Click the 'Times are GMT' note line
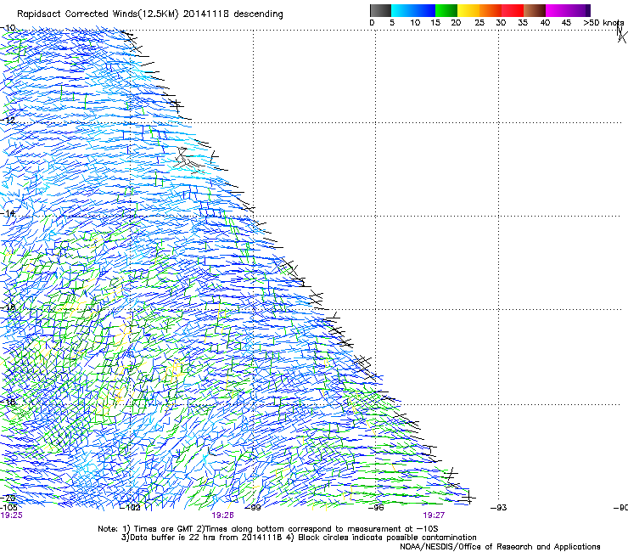Screen dimensions: 628x552 [x=268, y=529]
